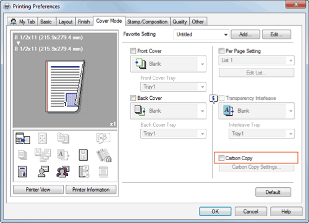Screen dimensions: 309x223
Task: Open the Favorite Setting dropdown
Action: pos(201,34)
